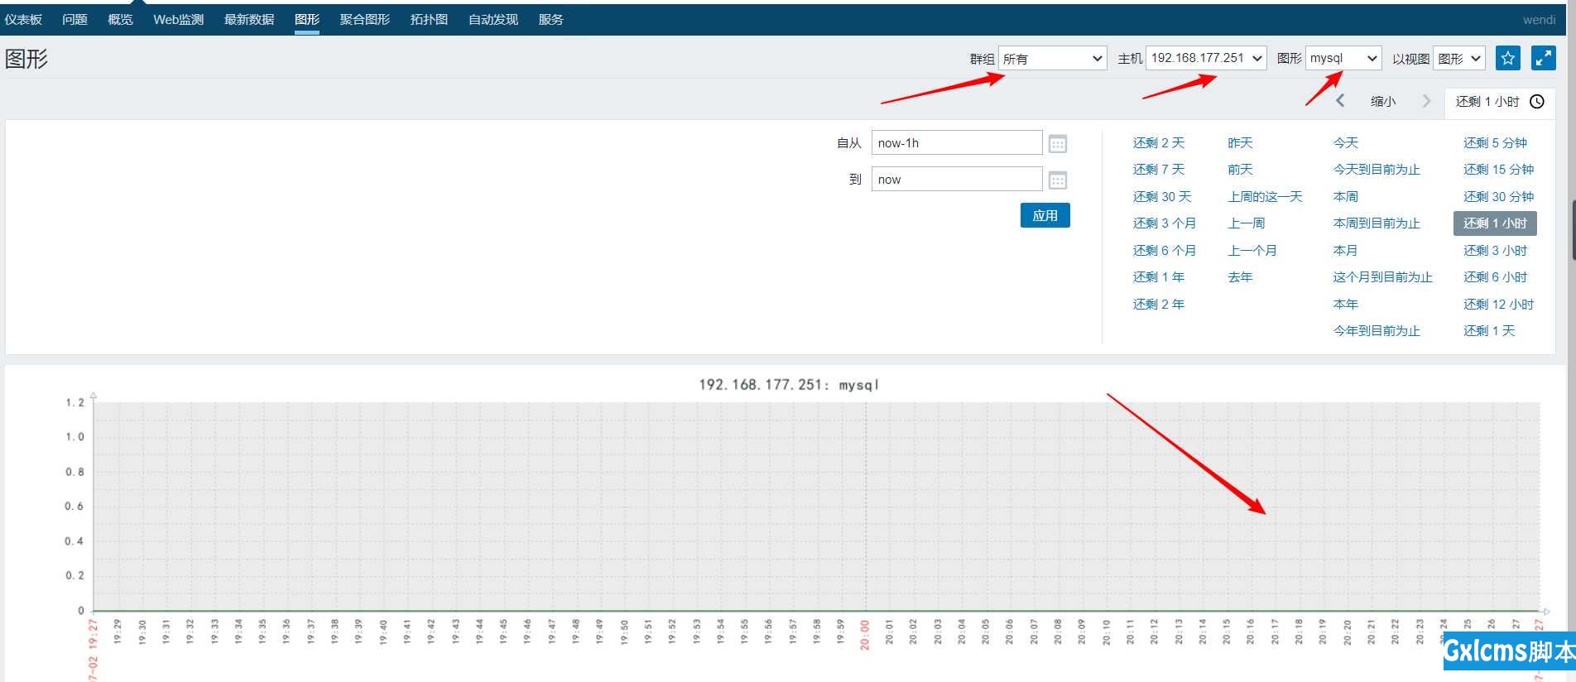Viewport: 1576px width, 682px height.
Task: Open the 以视图 dropdown
Action: point(1459,58)
